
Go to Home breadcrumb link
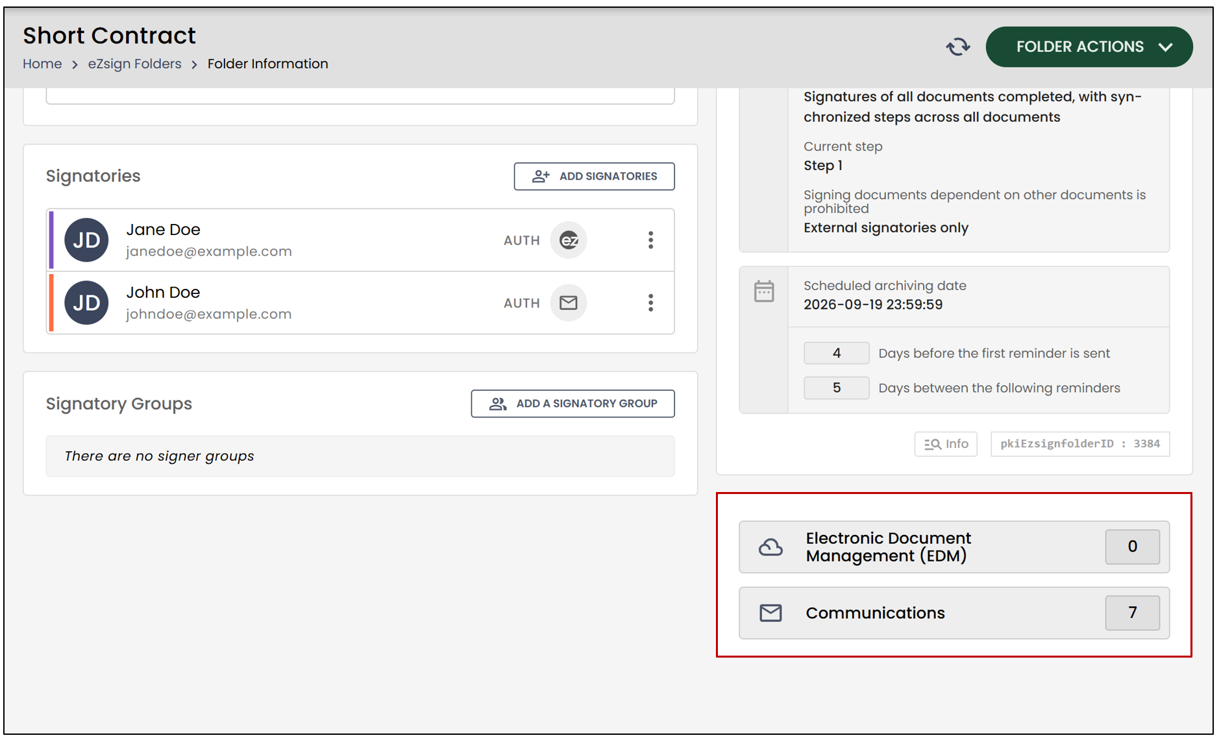tap(42, 64)
